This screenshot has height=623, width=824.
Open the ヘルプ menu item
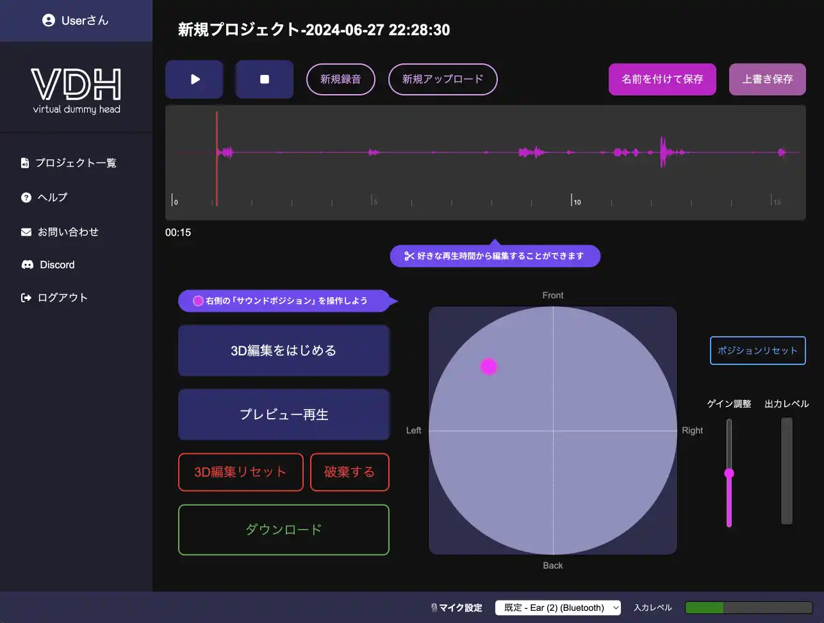coord(52,197)
